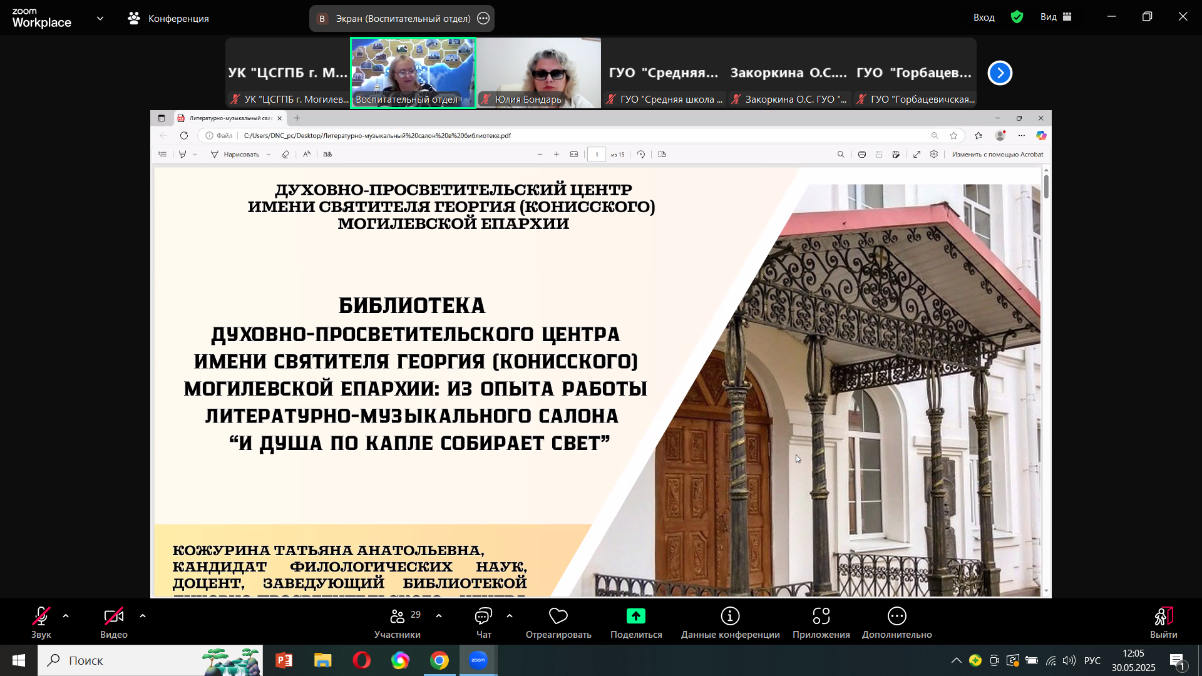Open Нарисовать pen options dropdown arrow
This screenshot has height=676, width=1202.
point(269,154)
